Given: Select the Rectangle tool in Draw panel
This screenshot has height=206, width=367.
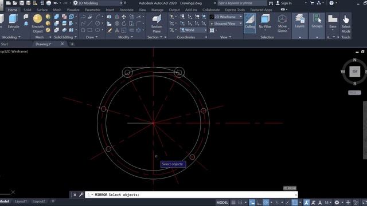Looking at the screenshot, I should click(x=90, y=30).
